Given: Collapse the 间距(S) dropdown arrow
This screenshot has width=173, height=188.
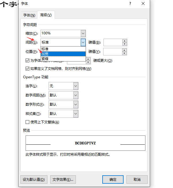Looking at the screenshot, I should (x=83, y=42).
